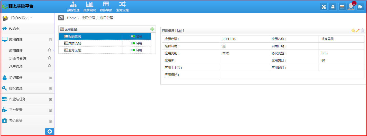Screen dimensions: 367x136
Task: Click the yellow star favorite icon
Action: 353,31
